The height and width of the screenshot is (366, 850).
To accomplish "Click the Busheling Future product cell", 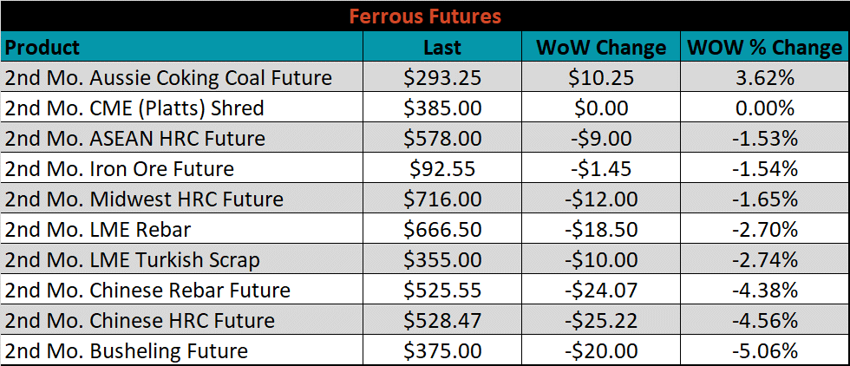I will point(182,350).
